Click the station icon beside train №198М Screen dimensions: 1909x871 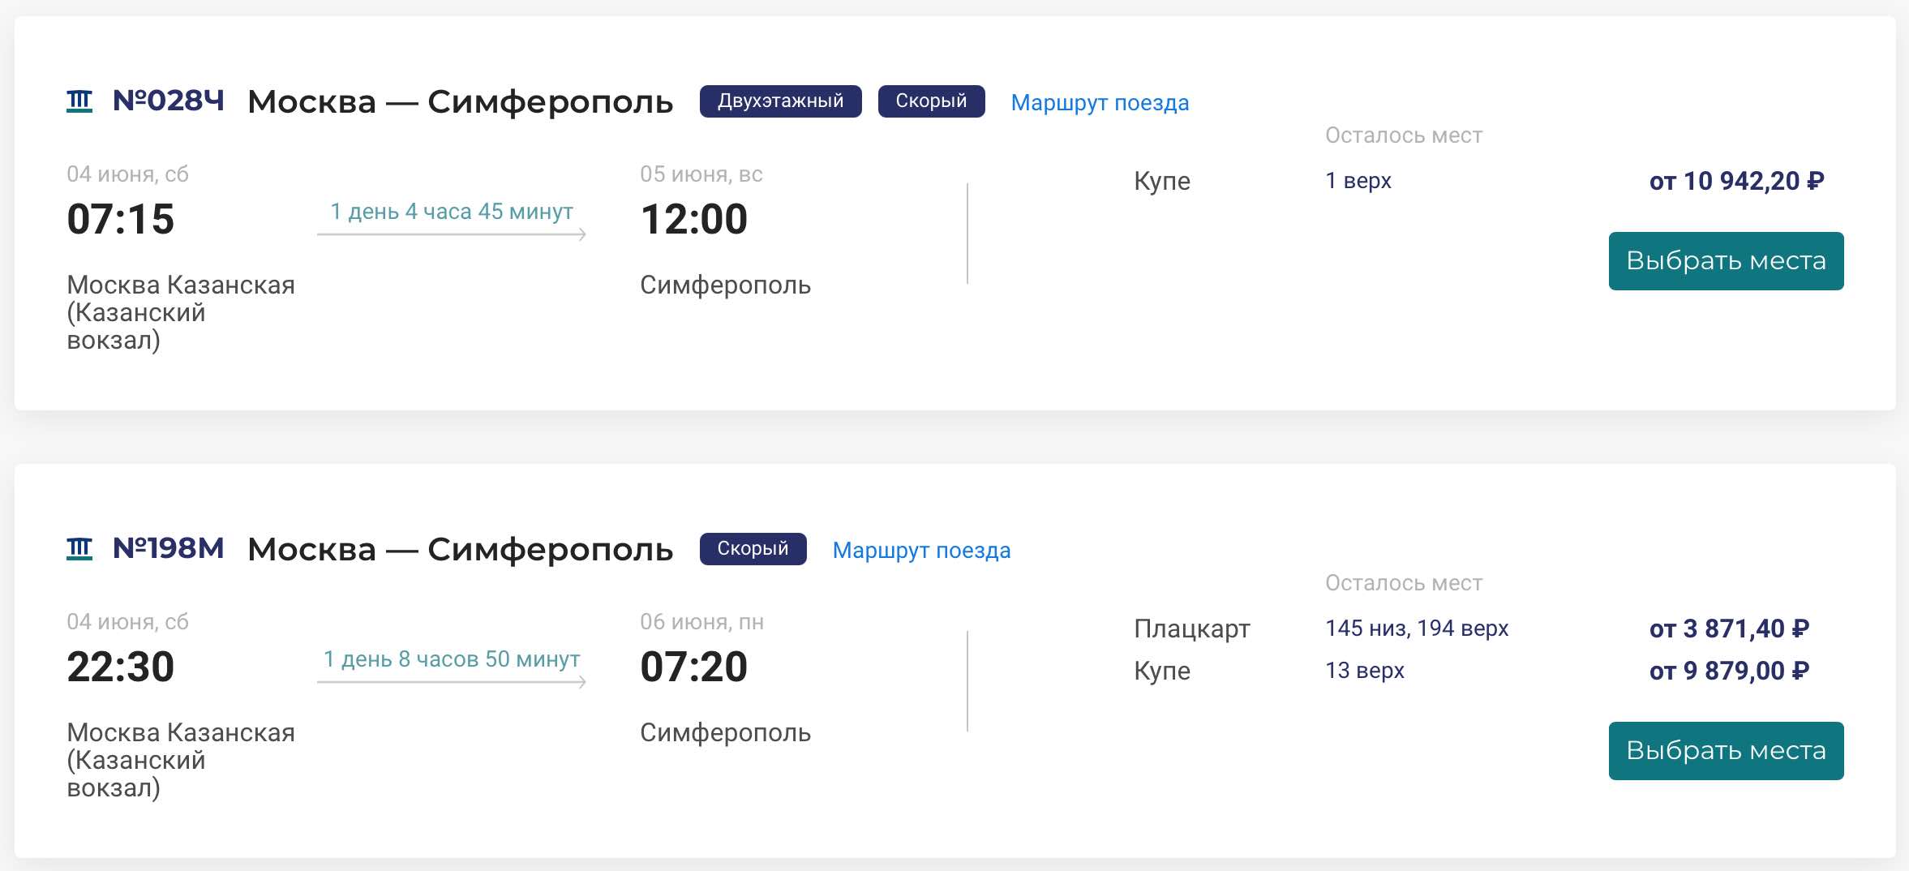79,549
